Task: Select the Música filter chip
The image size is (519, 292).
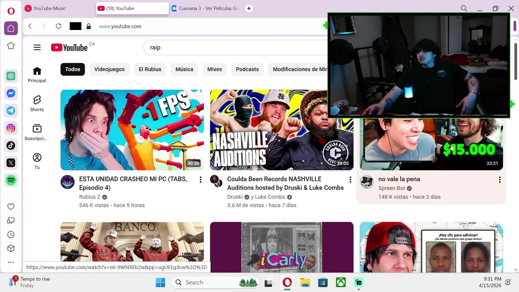Action: click(x=184, y=69)
